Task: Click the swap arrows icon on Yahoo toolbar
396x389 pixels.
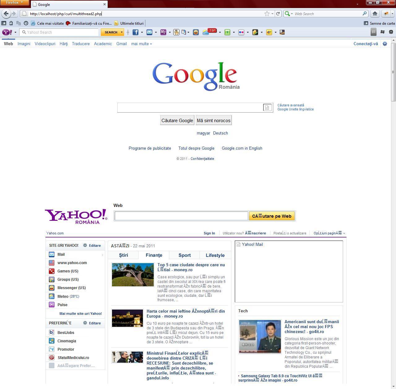Action: click(x=383, y=32)
